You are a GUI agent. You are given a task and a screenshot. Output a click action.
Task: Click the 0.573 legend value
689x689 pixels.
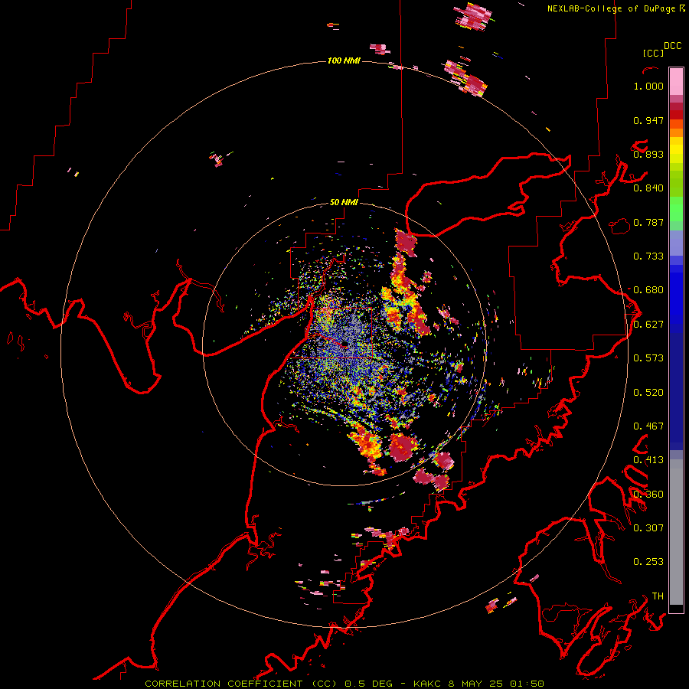tap(648, 358)
